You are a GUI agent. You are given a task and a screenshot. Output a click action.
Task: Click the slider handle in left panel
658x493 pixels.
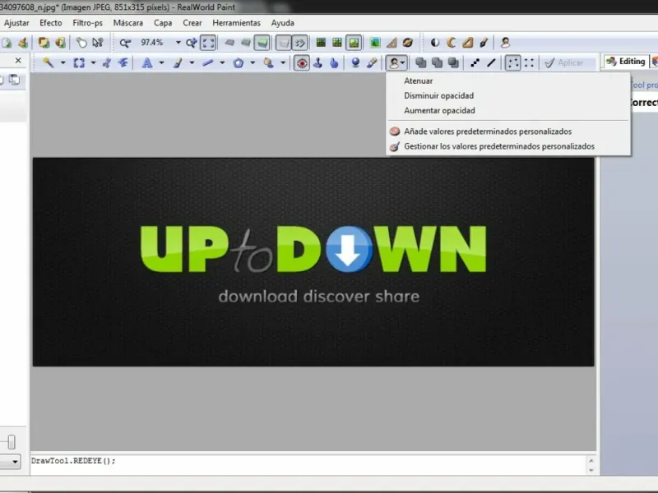(x=12, y=442)
